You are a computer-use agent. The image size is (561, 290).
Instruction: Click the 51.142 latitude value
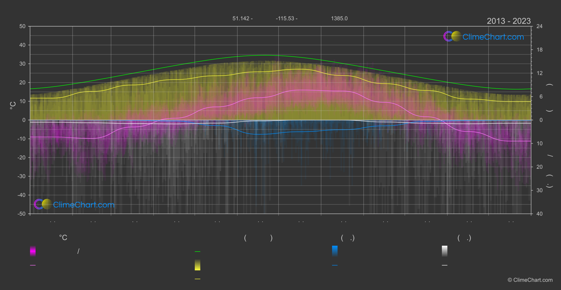coord(241,19)
